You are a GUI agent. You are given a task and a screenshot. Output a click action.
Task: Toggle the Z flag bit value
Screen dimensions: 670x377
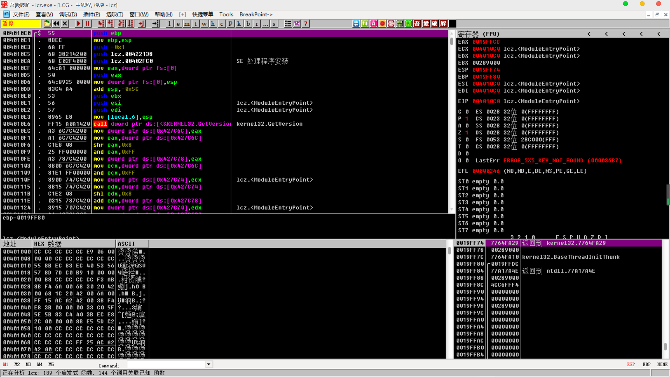[x=467, y=133]
